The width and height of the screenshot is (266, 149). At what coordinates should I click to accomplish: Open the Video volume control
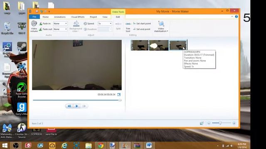coord(34,26)
